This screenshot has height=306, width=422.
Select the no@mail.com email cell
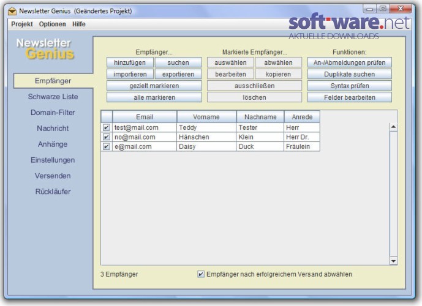click(x=145, y=137)
